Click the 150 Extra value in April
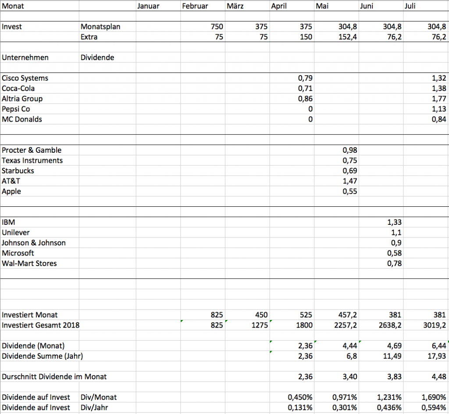The image size is (449, 414). click(306, 37)
